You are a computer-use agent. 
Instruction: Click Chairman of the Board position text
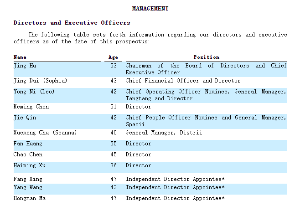[206, 69]
